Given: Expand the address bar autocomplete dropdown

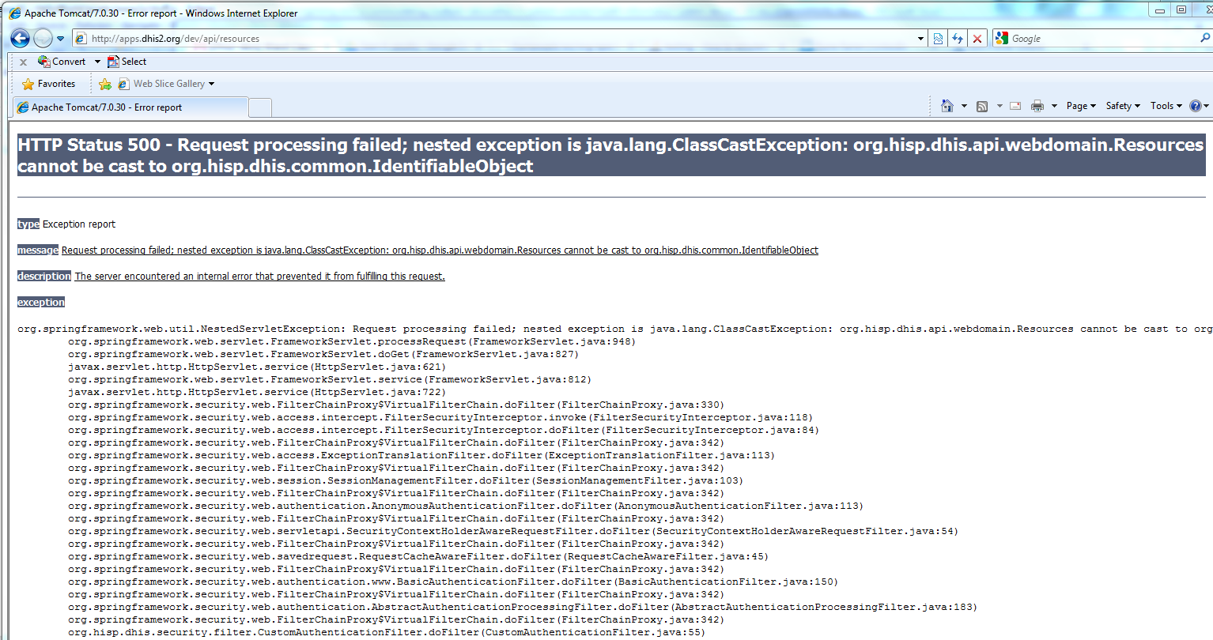Looking at the screenshot, I should pos(920,39).
